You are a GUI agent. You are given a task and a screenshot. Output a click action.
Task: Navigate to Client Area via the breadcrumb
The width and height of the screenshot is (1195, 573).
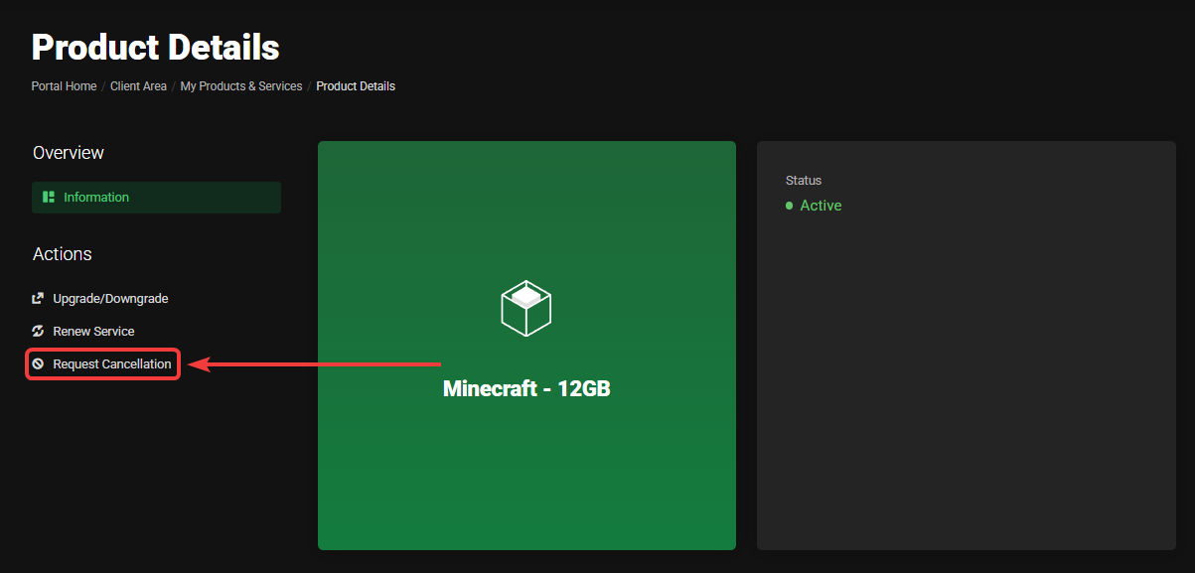point(138,86)
